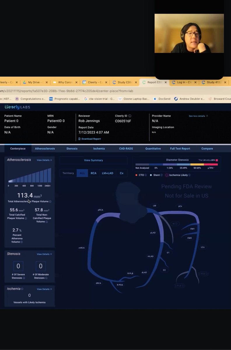Click the mRCA vessel segment label

pos(82,248)
